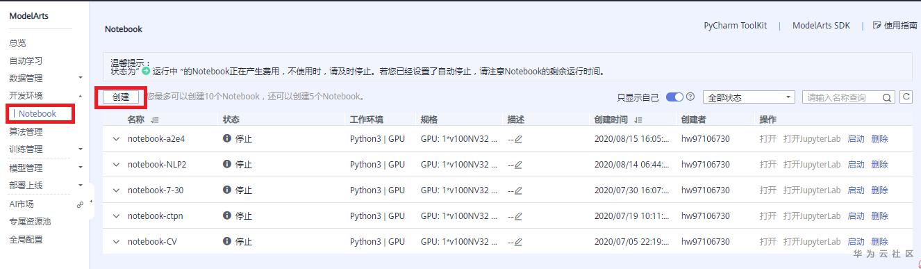Click the 创建 button
This screenshot has height=269, width=921.
(x=121, y=97)
